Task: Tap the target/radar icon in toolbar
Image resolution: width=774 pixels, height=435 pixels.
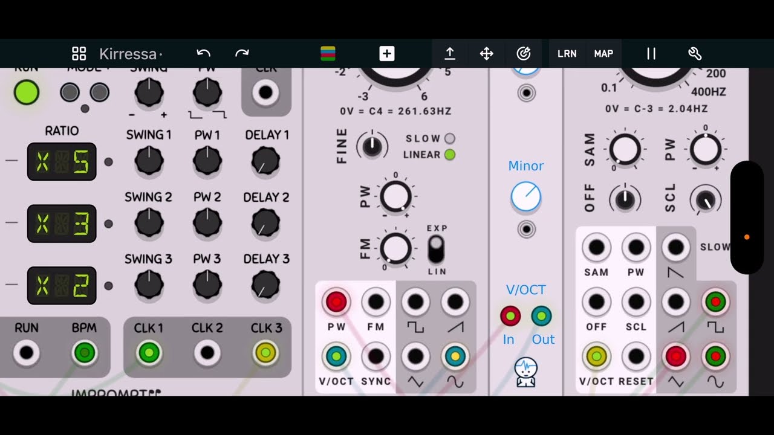Action: [x=524, y=54]
